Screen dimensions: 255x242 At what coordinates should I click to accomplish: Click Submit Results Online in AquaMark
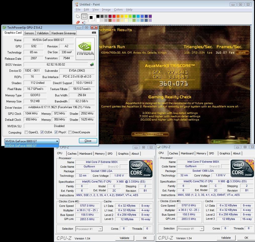pyautogui.click(x=150, y=134)
